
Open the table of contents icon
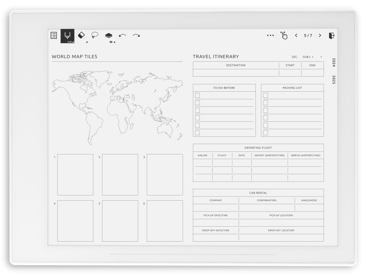coord(54,36)
